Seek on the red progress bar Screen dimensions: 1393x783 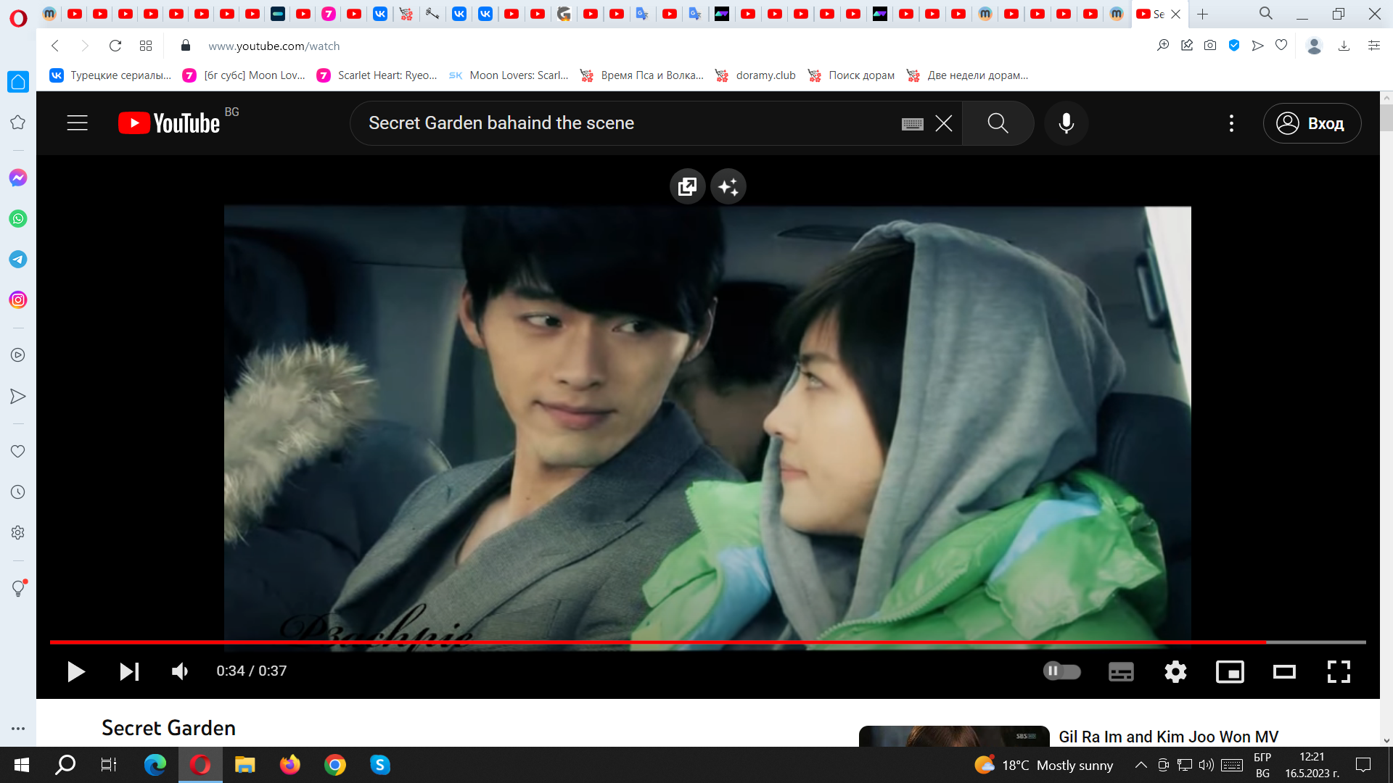coord(653,642)
